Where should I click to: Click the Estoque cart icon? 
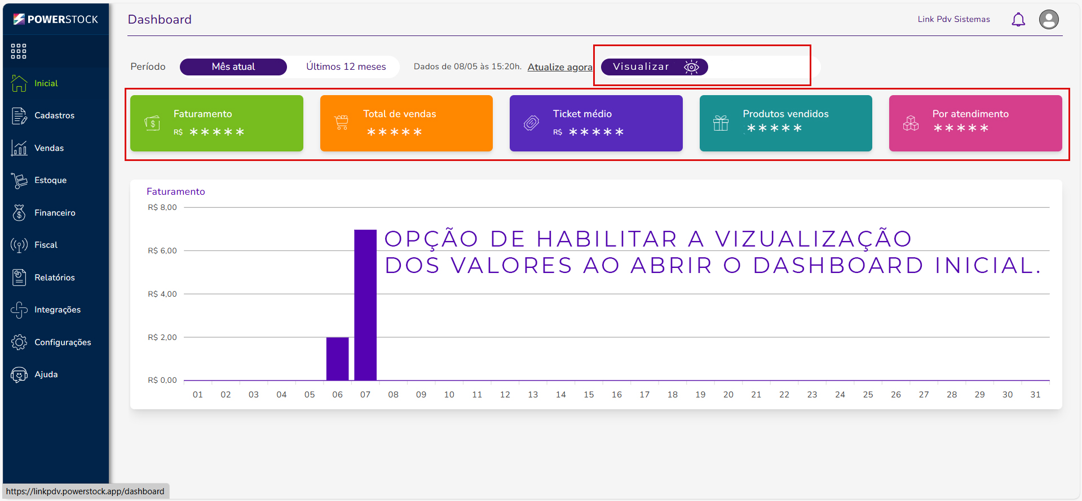[19, 181]
